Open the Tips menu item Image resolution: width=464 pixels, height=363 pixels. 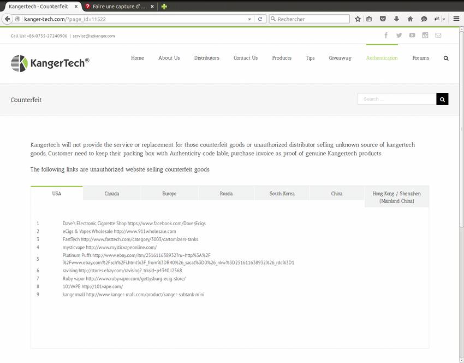(x=310, y=58)
